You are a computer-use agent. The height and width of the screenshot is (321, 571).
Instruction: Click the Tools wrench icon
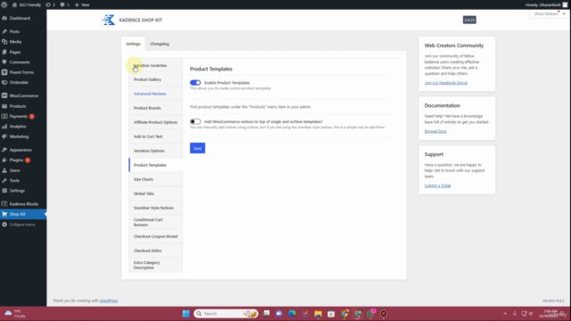pos(4,180)
